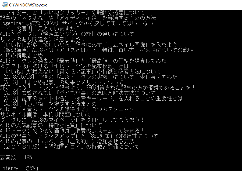Click the line ALISの人気記事の「特徴と性質」について
242x171 pixels.
51,125
